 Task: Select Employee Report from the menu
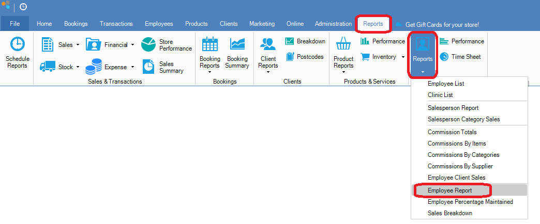[x=449, y=190]
